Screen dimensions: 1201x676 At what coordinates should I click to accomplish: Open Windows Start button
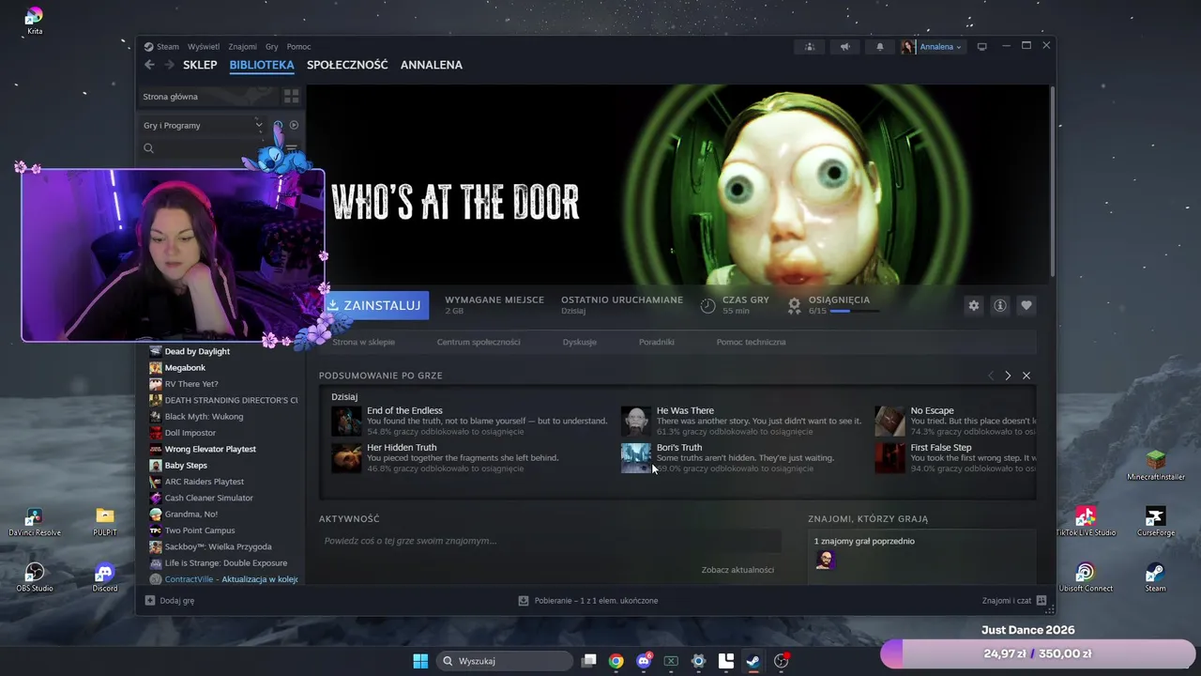(x=420, y=661)
